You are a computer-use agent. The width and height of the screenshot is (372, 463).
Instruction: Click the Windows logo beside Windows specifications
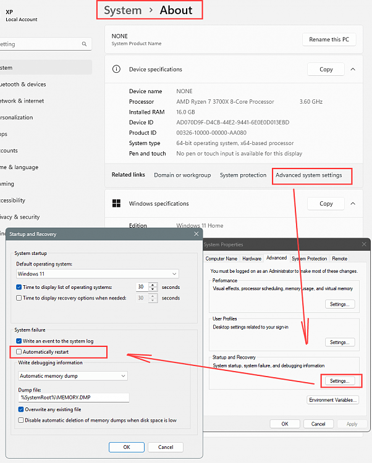[116, 203]
